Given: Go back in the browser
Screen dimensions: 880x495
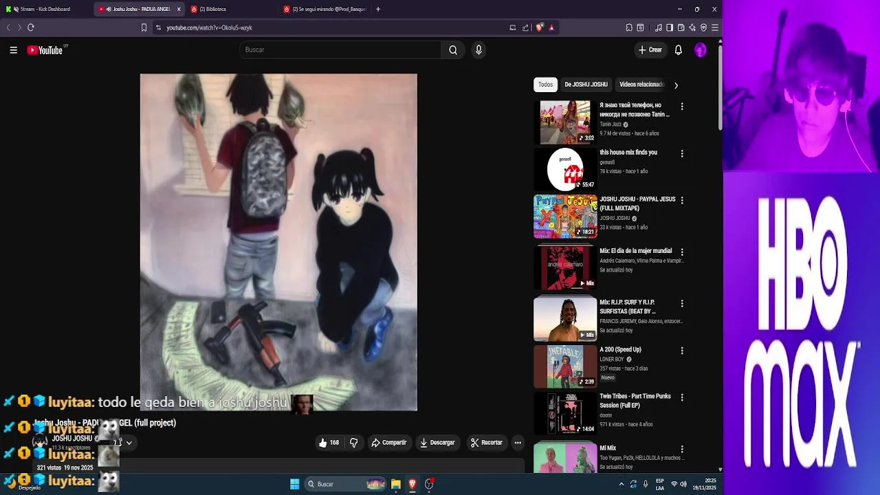Looking at the screenshot, I should pos(8,27).
